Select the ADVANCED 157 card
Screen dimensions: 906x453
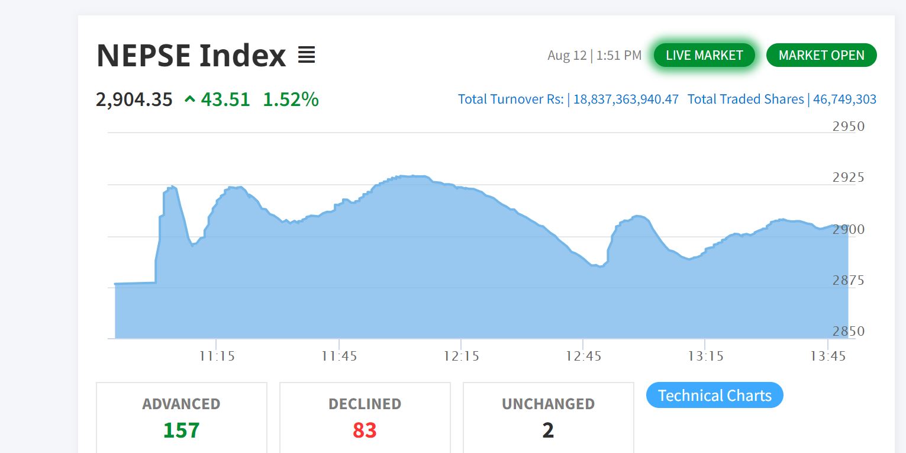[182, 418]
